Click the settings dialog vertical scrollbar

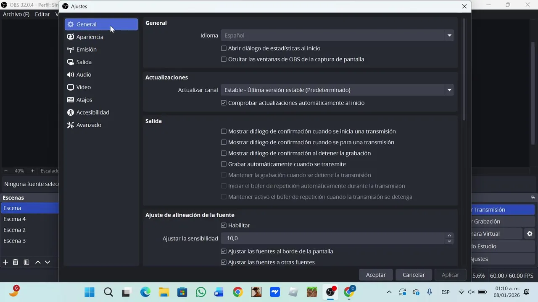point(464,69)
